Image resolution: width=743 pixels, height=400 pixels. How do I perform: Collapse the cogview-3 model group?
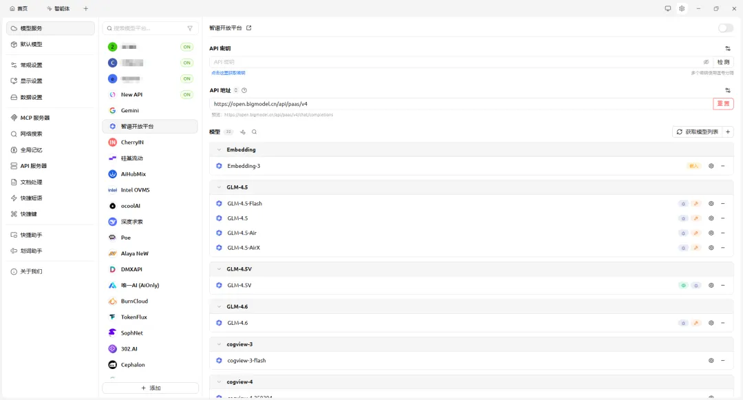pyautogui.click(x=219, y=344)
